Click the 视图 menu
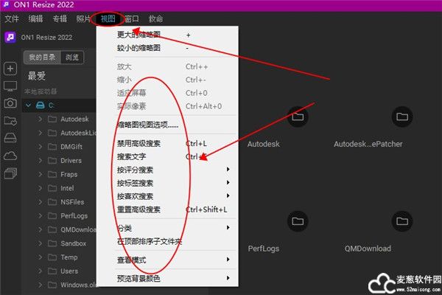Viewport: 442px width, 295px height. point(108,19)
